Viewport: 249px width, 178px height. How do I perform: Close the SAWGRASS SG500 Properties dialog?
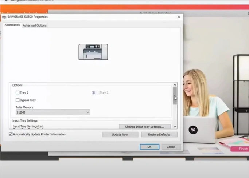179,17
